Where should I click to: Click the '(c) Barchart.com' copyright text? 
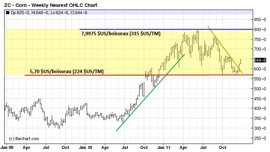point(24,139)
